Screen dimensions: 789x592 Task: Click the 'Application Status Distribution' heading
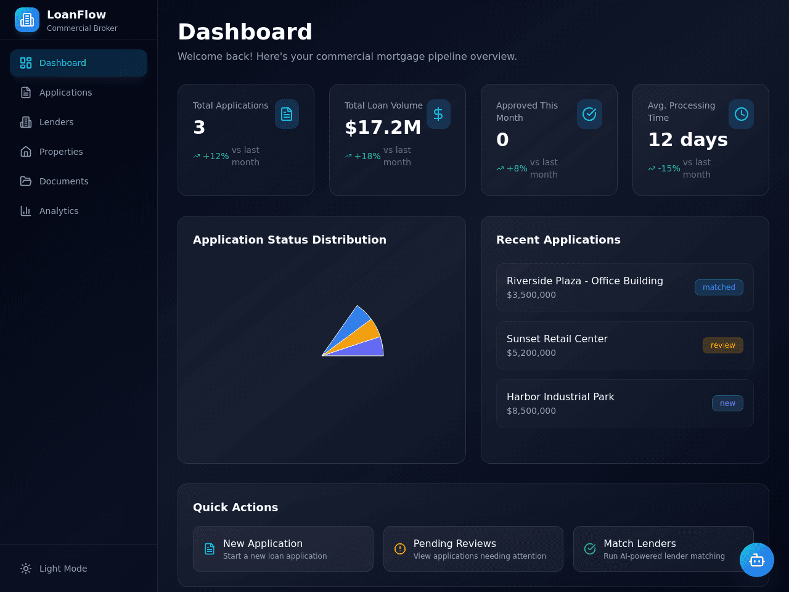[290, 240]
